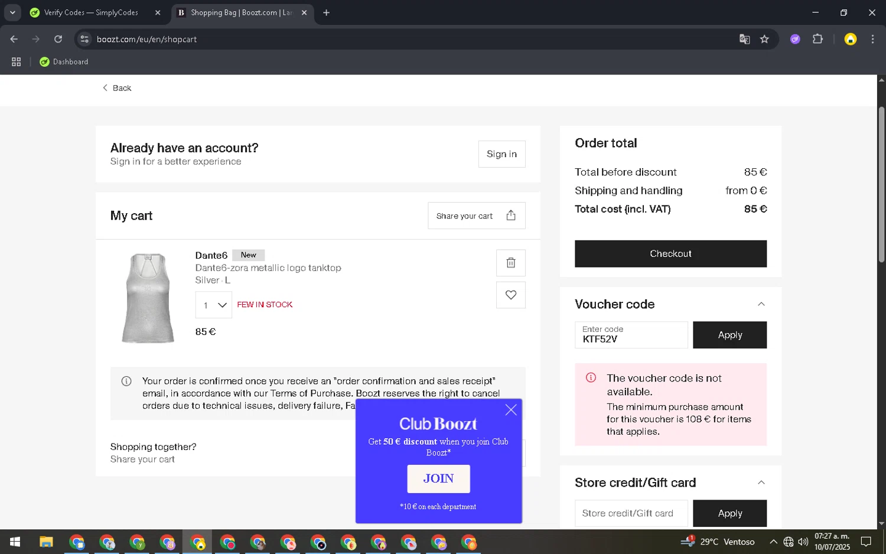Bookmark this page with the star icon
Image resolution: width=886 pixels, height=554 pixels.
click(x=764, y=39)
